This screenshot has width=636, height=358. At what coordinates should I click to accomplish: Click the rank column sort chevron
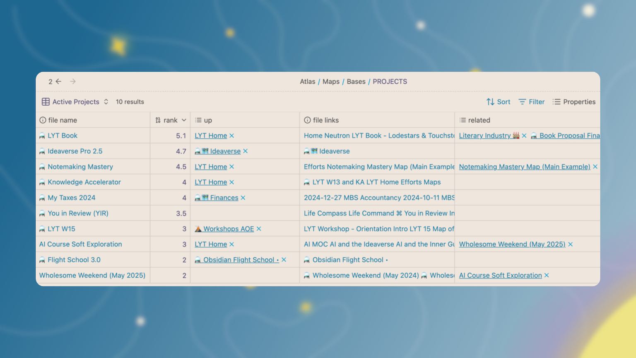184,120
